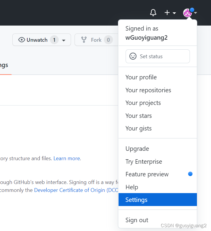
Task: Click the Fork button label
Action: [96, 40]
